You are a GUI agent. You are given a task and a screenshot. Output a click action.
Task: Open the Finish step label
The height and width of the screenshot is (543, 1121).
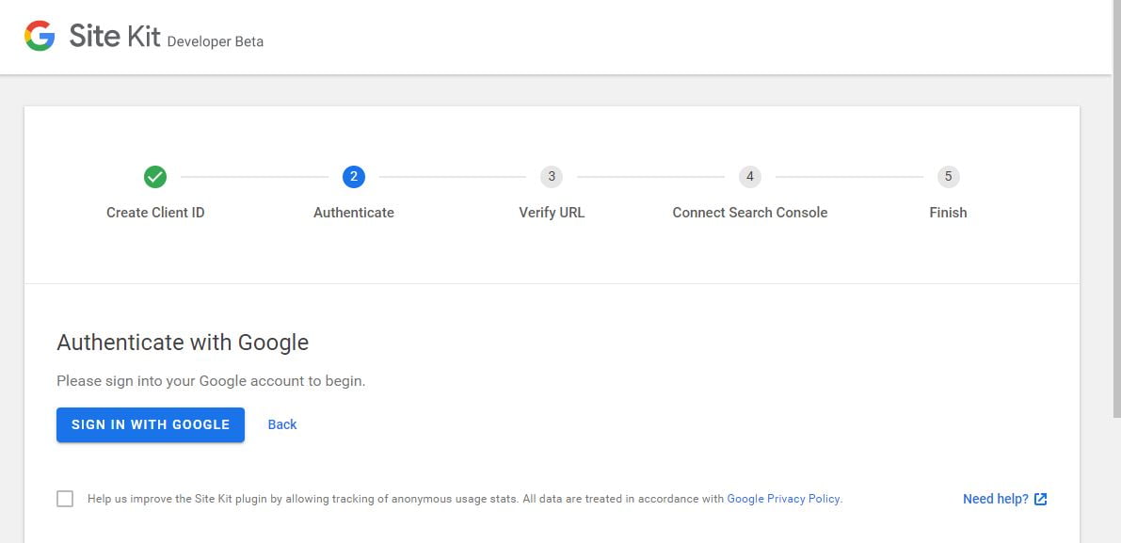948,213
